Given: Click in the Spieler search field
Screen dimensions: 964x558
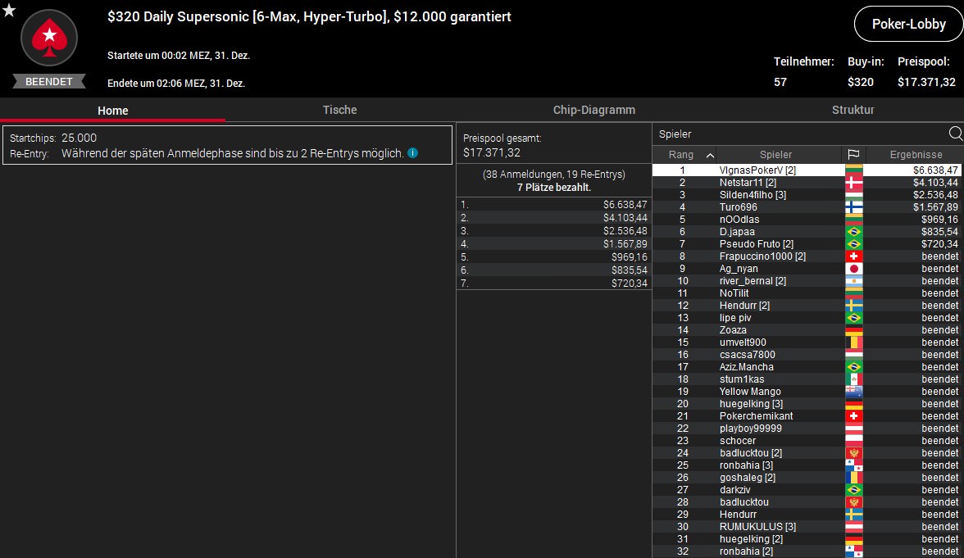Looking at the screenshot, I should [x=799, y=134].
